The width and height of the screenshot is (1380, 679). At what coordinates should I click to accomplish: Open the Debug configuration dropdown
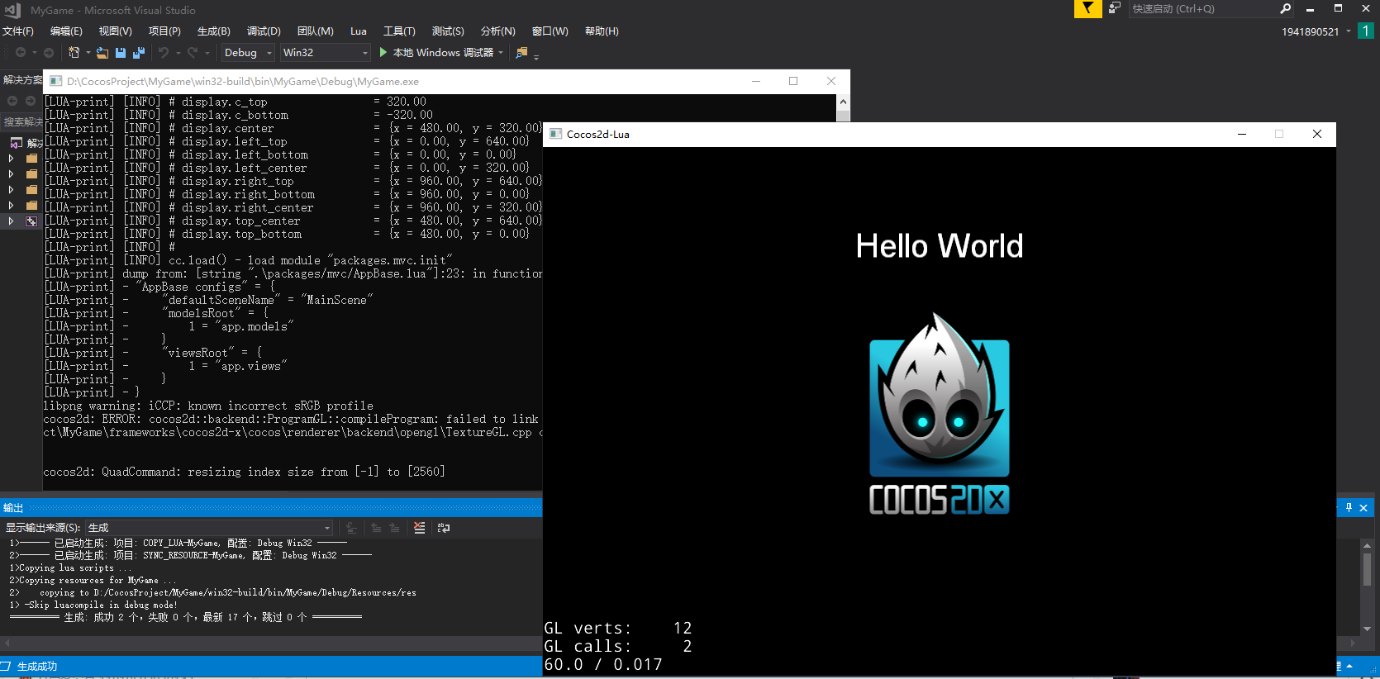pyautogui.click(x=247, y=53)
